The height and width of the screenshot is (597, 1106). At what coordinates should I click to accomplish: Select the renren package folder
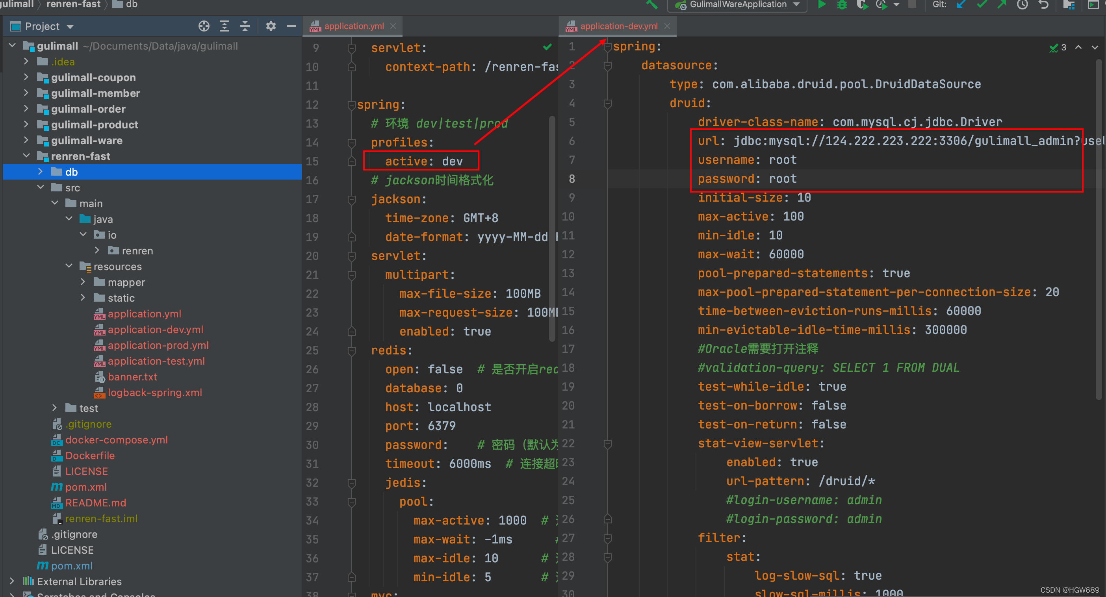137,250
